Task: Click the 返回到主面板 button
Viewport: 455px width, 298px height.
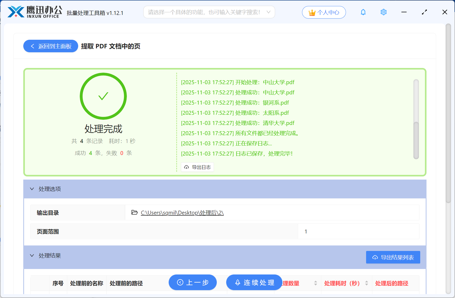Action: 50,46
